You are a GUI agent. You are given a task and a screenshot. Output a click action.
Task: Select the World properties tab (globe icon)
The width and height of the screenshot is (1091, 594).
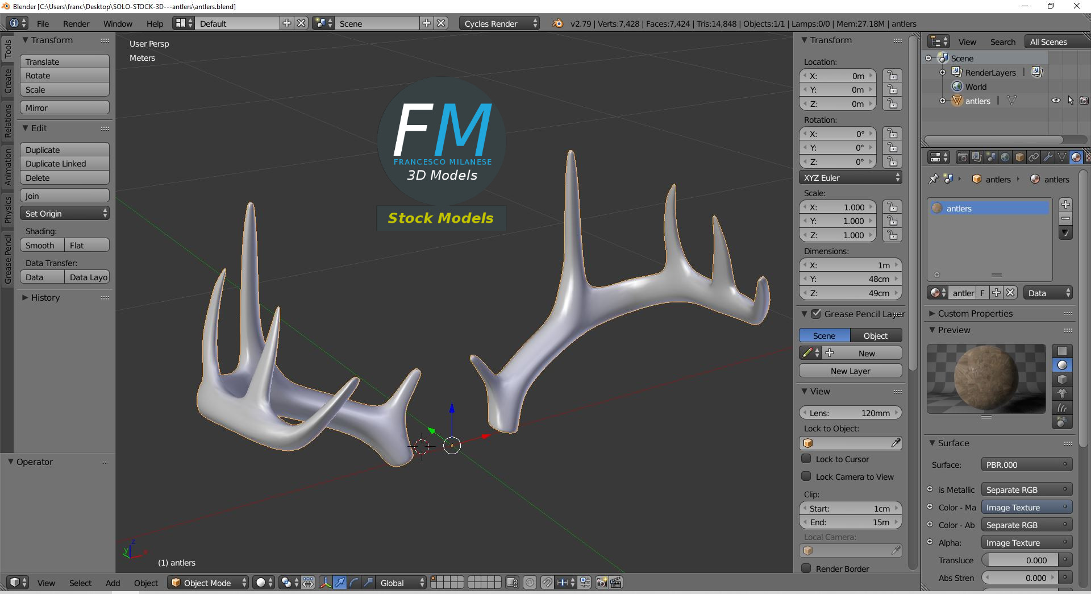click(x=1006, y=157)
